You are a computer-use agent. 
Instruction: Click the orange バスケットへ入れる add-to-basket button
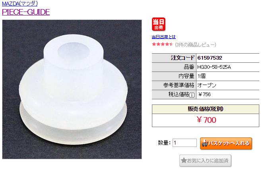pyautogui.click(x=226, y=143)
